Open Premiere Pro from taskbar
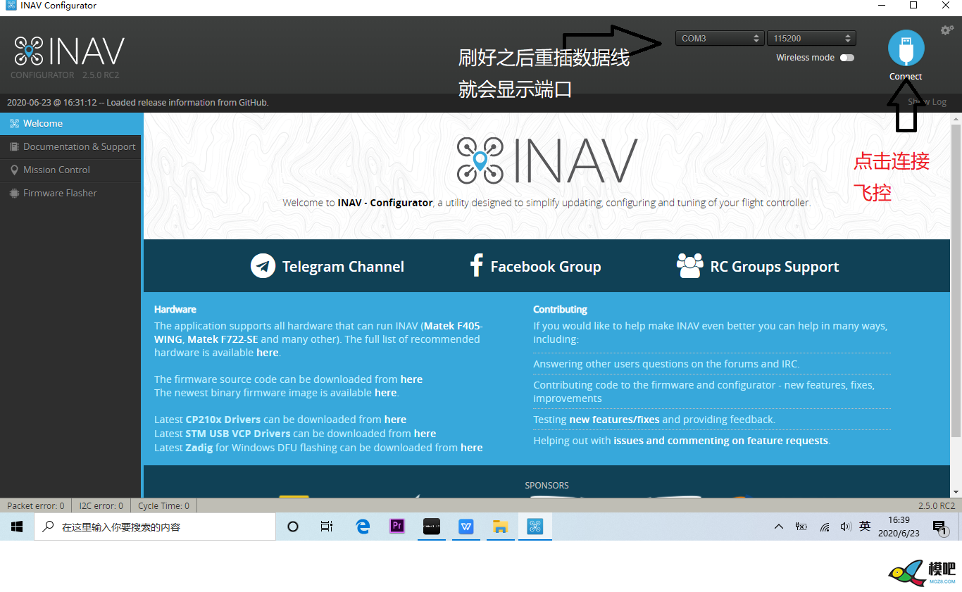Viewport: 962px width, 592px height. 396,527
